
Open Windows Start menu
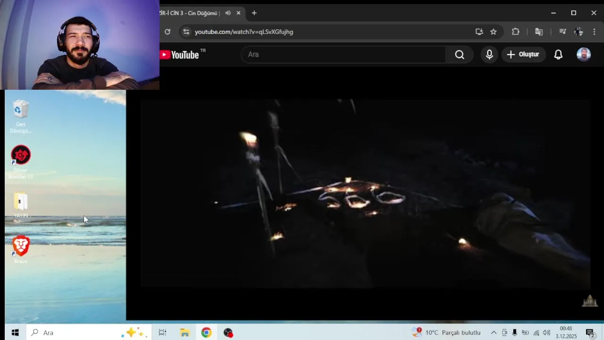(x=15, y=332)
